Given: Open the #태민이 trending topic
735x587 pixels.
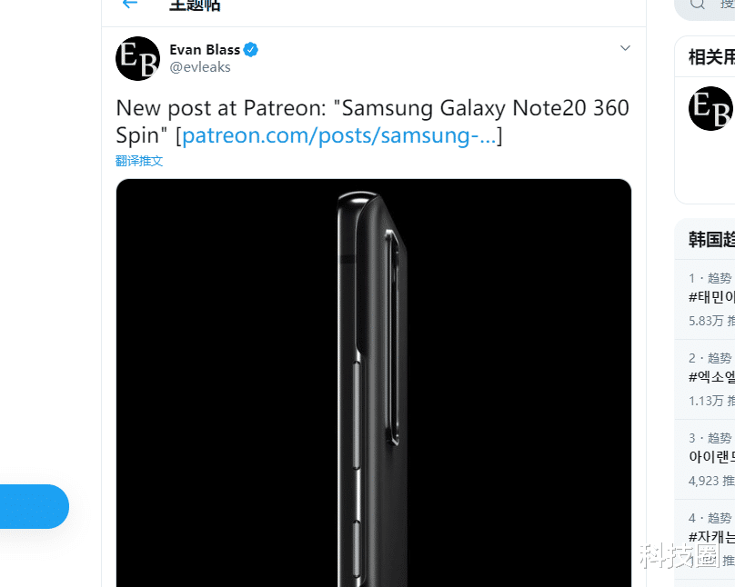Looking at the screenshot, I should point(709,299).
